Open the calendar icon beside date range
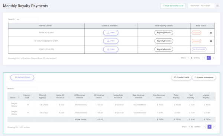Screen dimensions: 223x136 (217, 6)
